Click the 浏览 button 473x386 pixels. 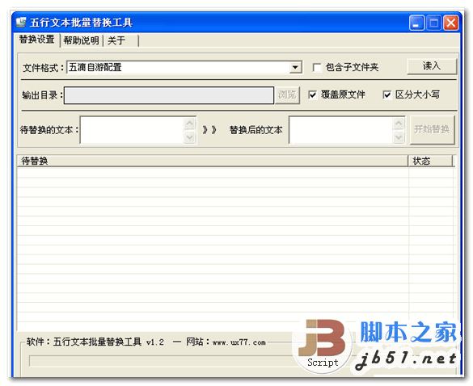pos(287,95)
